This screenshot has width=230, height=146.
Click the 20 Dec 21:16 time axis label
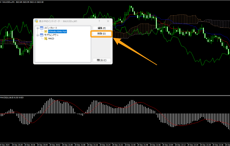click(x=92, y=145)
